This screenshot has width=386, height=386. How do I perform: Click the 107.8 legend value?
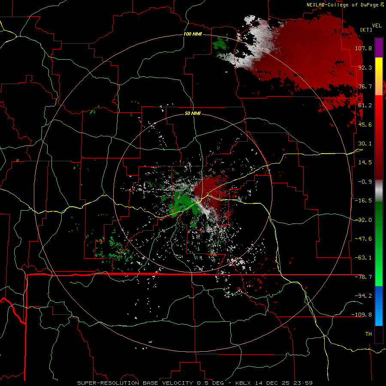pyautogui.click(x=363, y=48)
